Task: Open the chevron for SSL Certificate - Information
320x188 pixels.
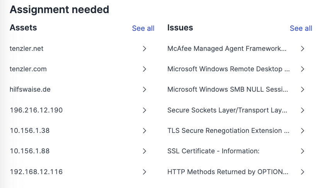Action: coord(303,151)
